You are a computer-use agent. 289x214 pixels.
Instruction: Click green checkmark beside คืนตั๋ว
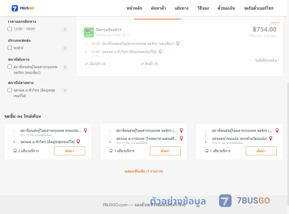pos(142,64)
